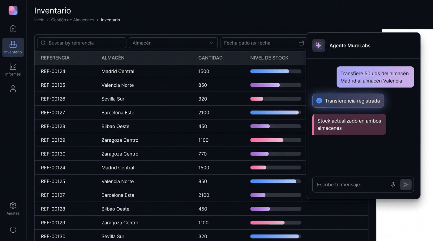Sort by CANTIDAD column header
Screen dimensions: 433x241
(210, 58)
